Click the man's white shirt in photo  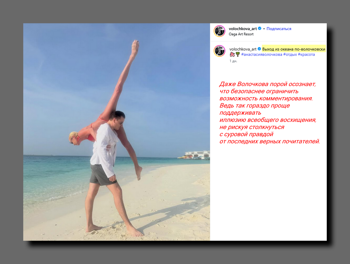(104, 149)
